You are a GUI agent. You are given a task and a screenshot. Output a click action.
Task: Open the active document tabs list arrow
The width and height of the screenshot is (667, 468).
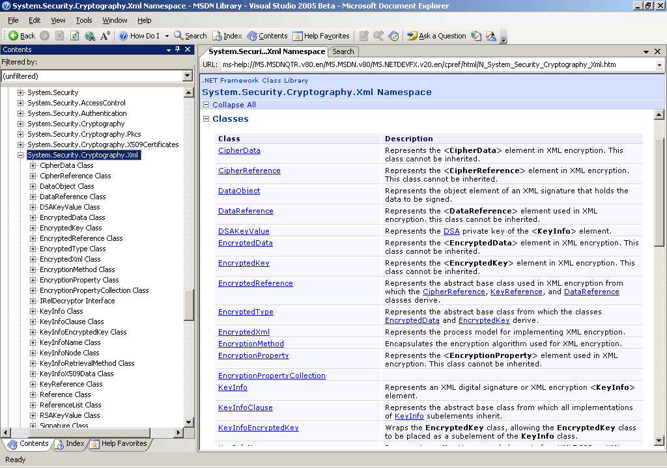click(x=646, y=51)
